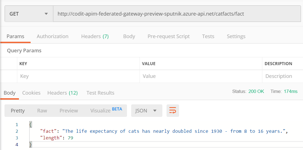The image size is (303, 150).
Task: Click the request URL field
Action: point(177,14)
